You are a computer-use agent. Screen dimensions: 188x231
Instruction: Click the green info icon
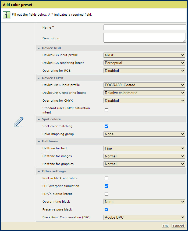6,15
